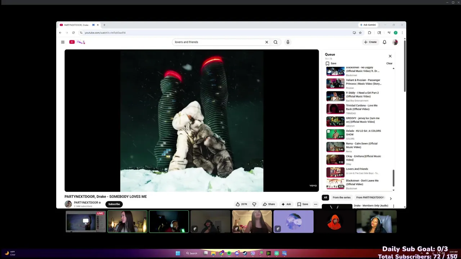This screenshot has height=259, width=461.
Task: Select From PARTYNEXTDOOR chip
Action: pos(370,197)
